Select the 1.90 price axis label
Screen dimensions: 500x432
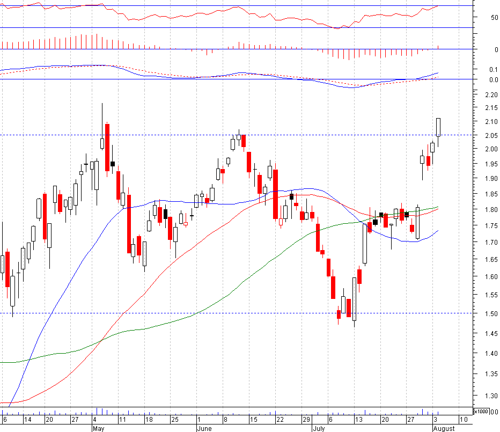(491, 179)
